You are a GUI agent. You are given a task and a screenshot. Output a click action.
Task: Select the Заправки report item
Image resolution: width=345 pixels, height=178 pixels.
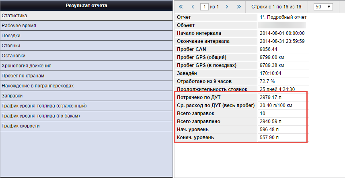click(x=86, y=96)
